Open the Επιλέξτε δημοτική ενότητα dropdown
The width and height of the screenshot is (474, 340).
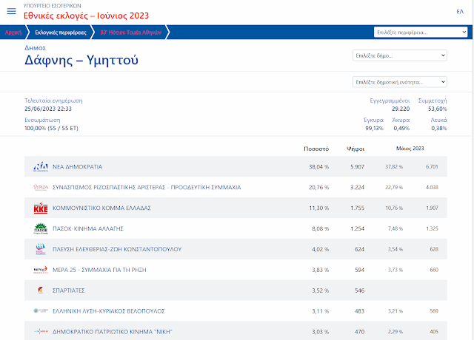[400, 82]
